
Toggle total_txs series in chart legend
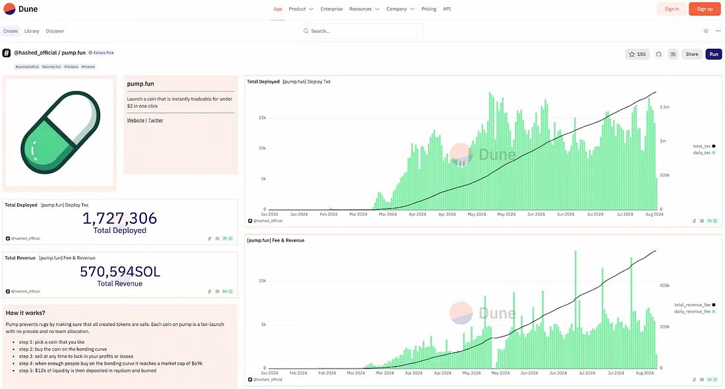coord(703,146)
